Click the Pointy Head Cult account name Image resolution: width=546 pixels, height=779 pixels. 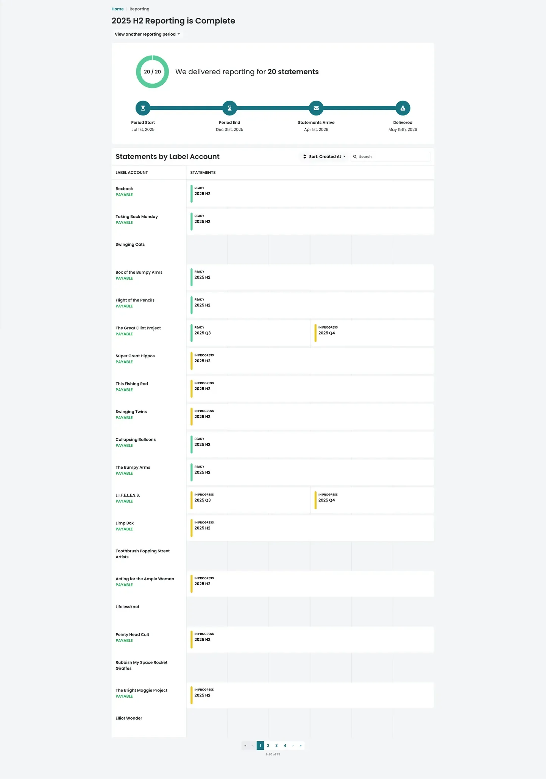[x=133, y=635]
